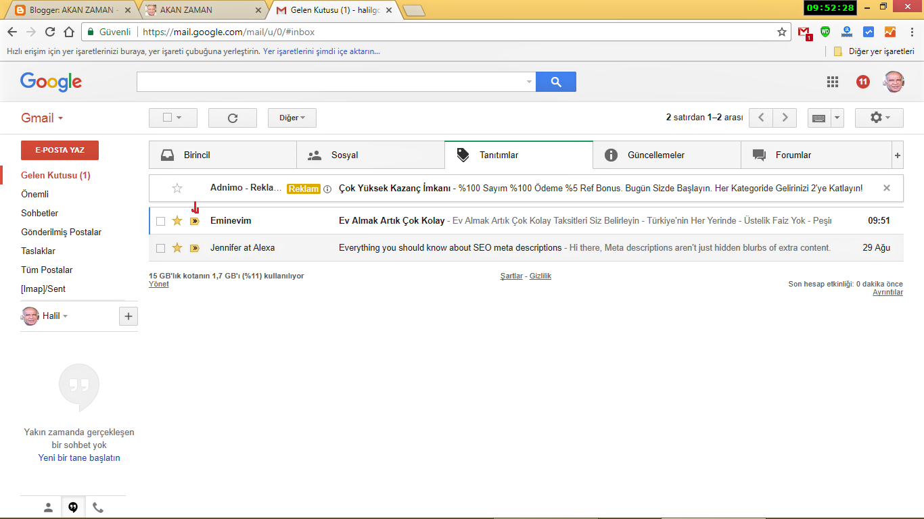Add a new inbox tab with plus

[898, 155]
